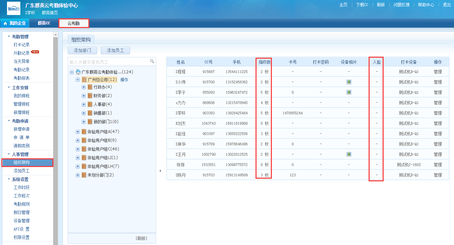Click the 销售部 department icon

(90, 113)
